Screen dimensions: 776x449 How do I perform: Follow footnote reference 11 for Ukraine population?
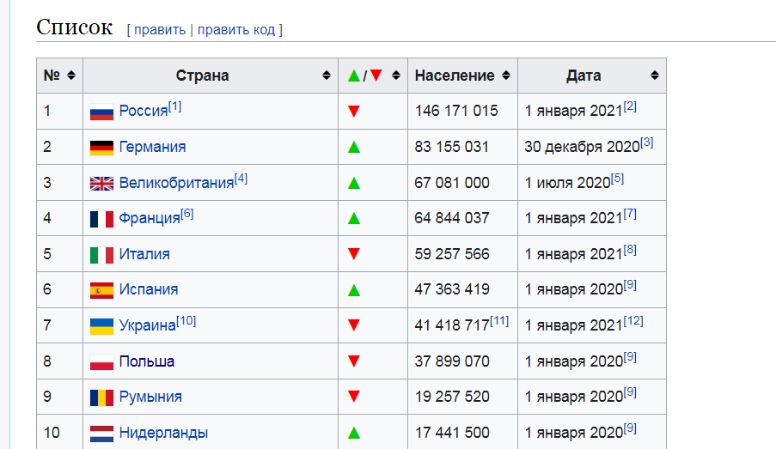pyautogui.click(x=499, y=321)
